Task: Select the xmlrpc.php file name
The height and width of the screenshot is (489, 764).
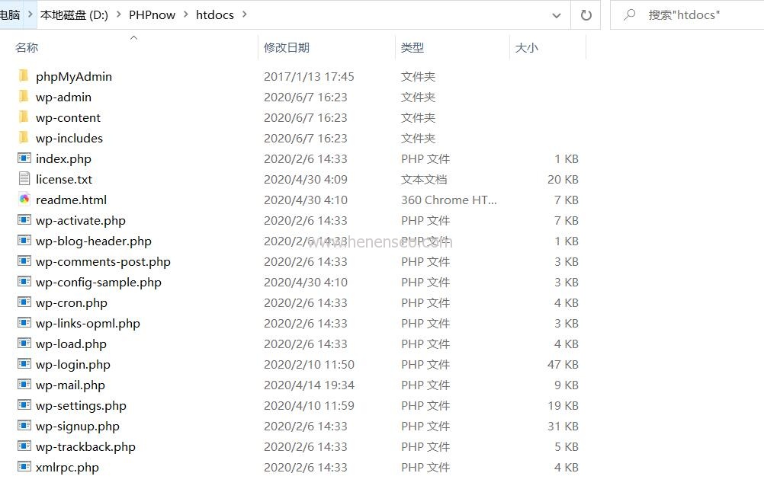Action: [67, 467]
